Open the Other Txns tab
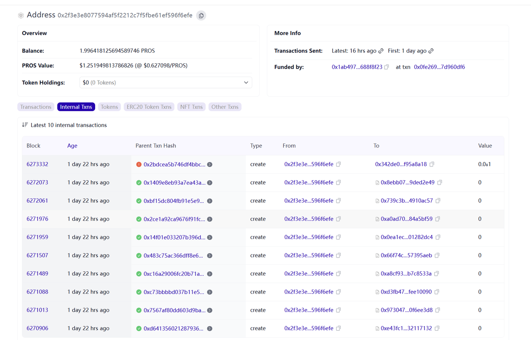 pos(225,107)
